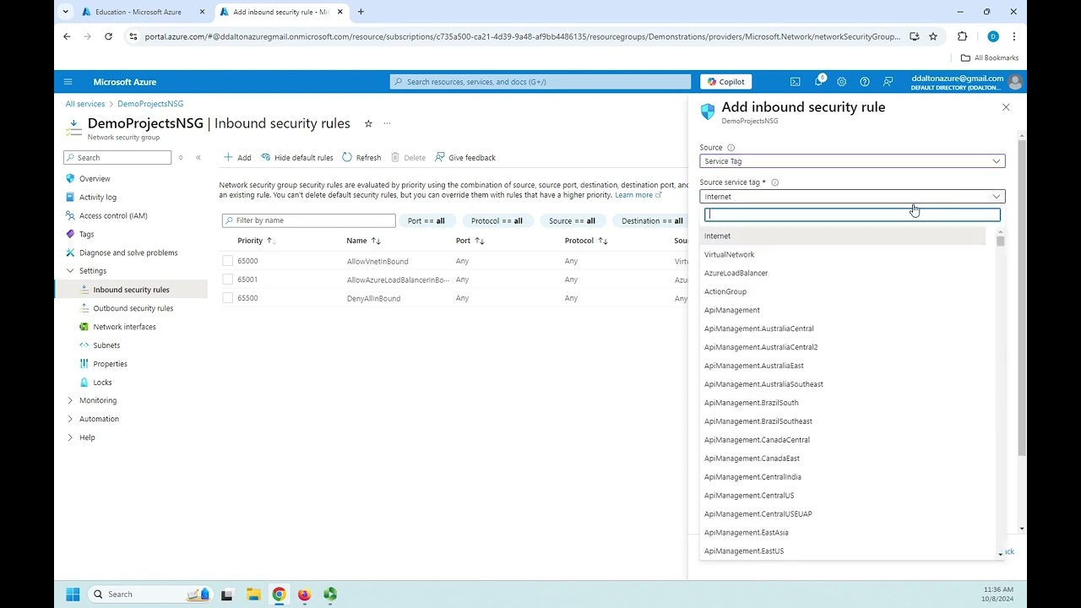
Task: Refresh the inbound security rules list
Action: (361, 158)
